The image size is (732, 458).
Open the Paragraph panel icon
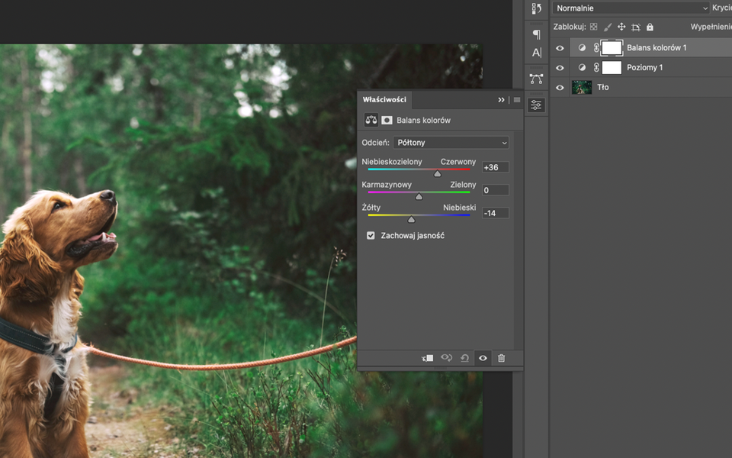pyautogui.click(x=537, y=34)
